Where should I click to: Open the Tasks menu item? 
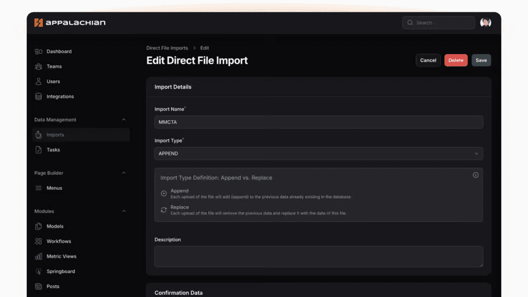pos(53,150)
